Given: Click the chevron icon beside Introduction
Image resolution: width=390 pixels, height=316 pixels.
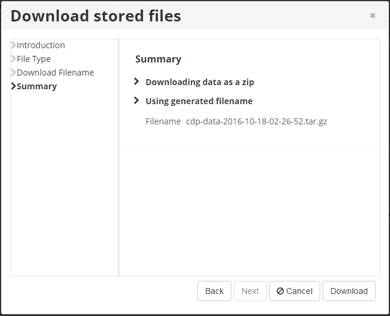Looking at the screenshot, I should point(14,45).
